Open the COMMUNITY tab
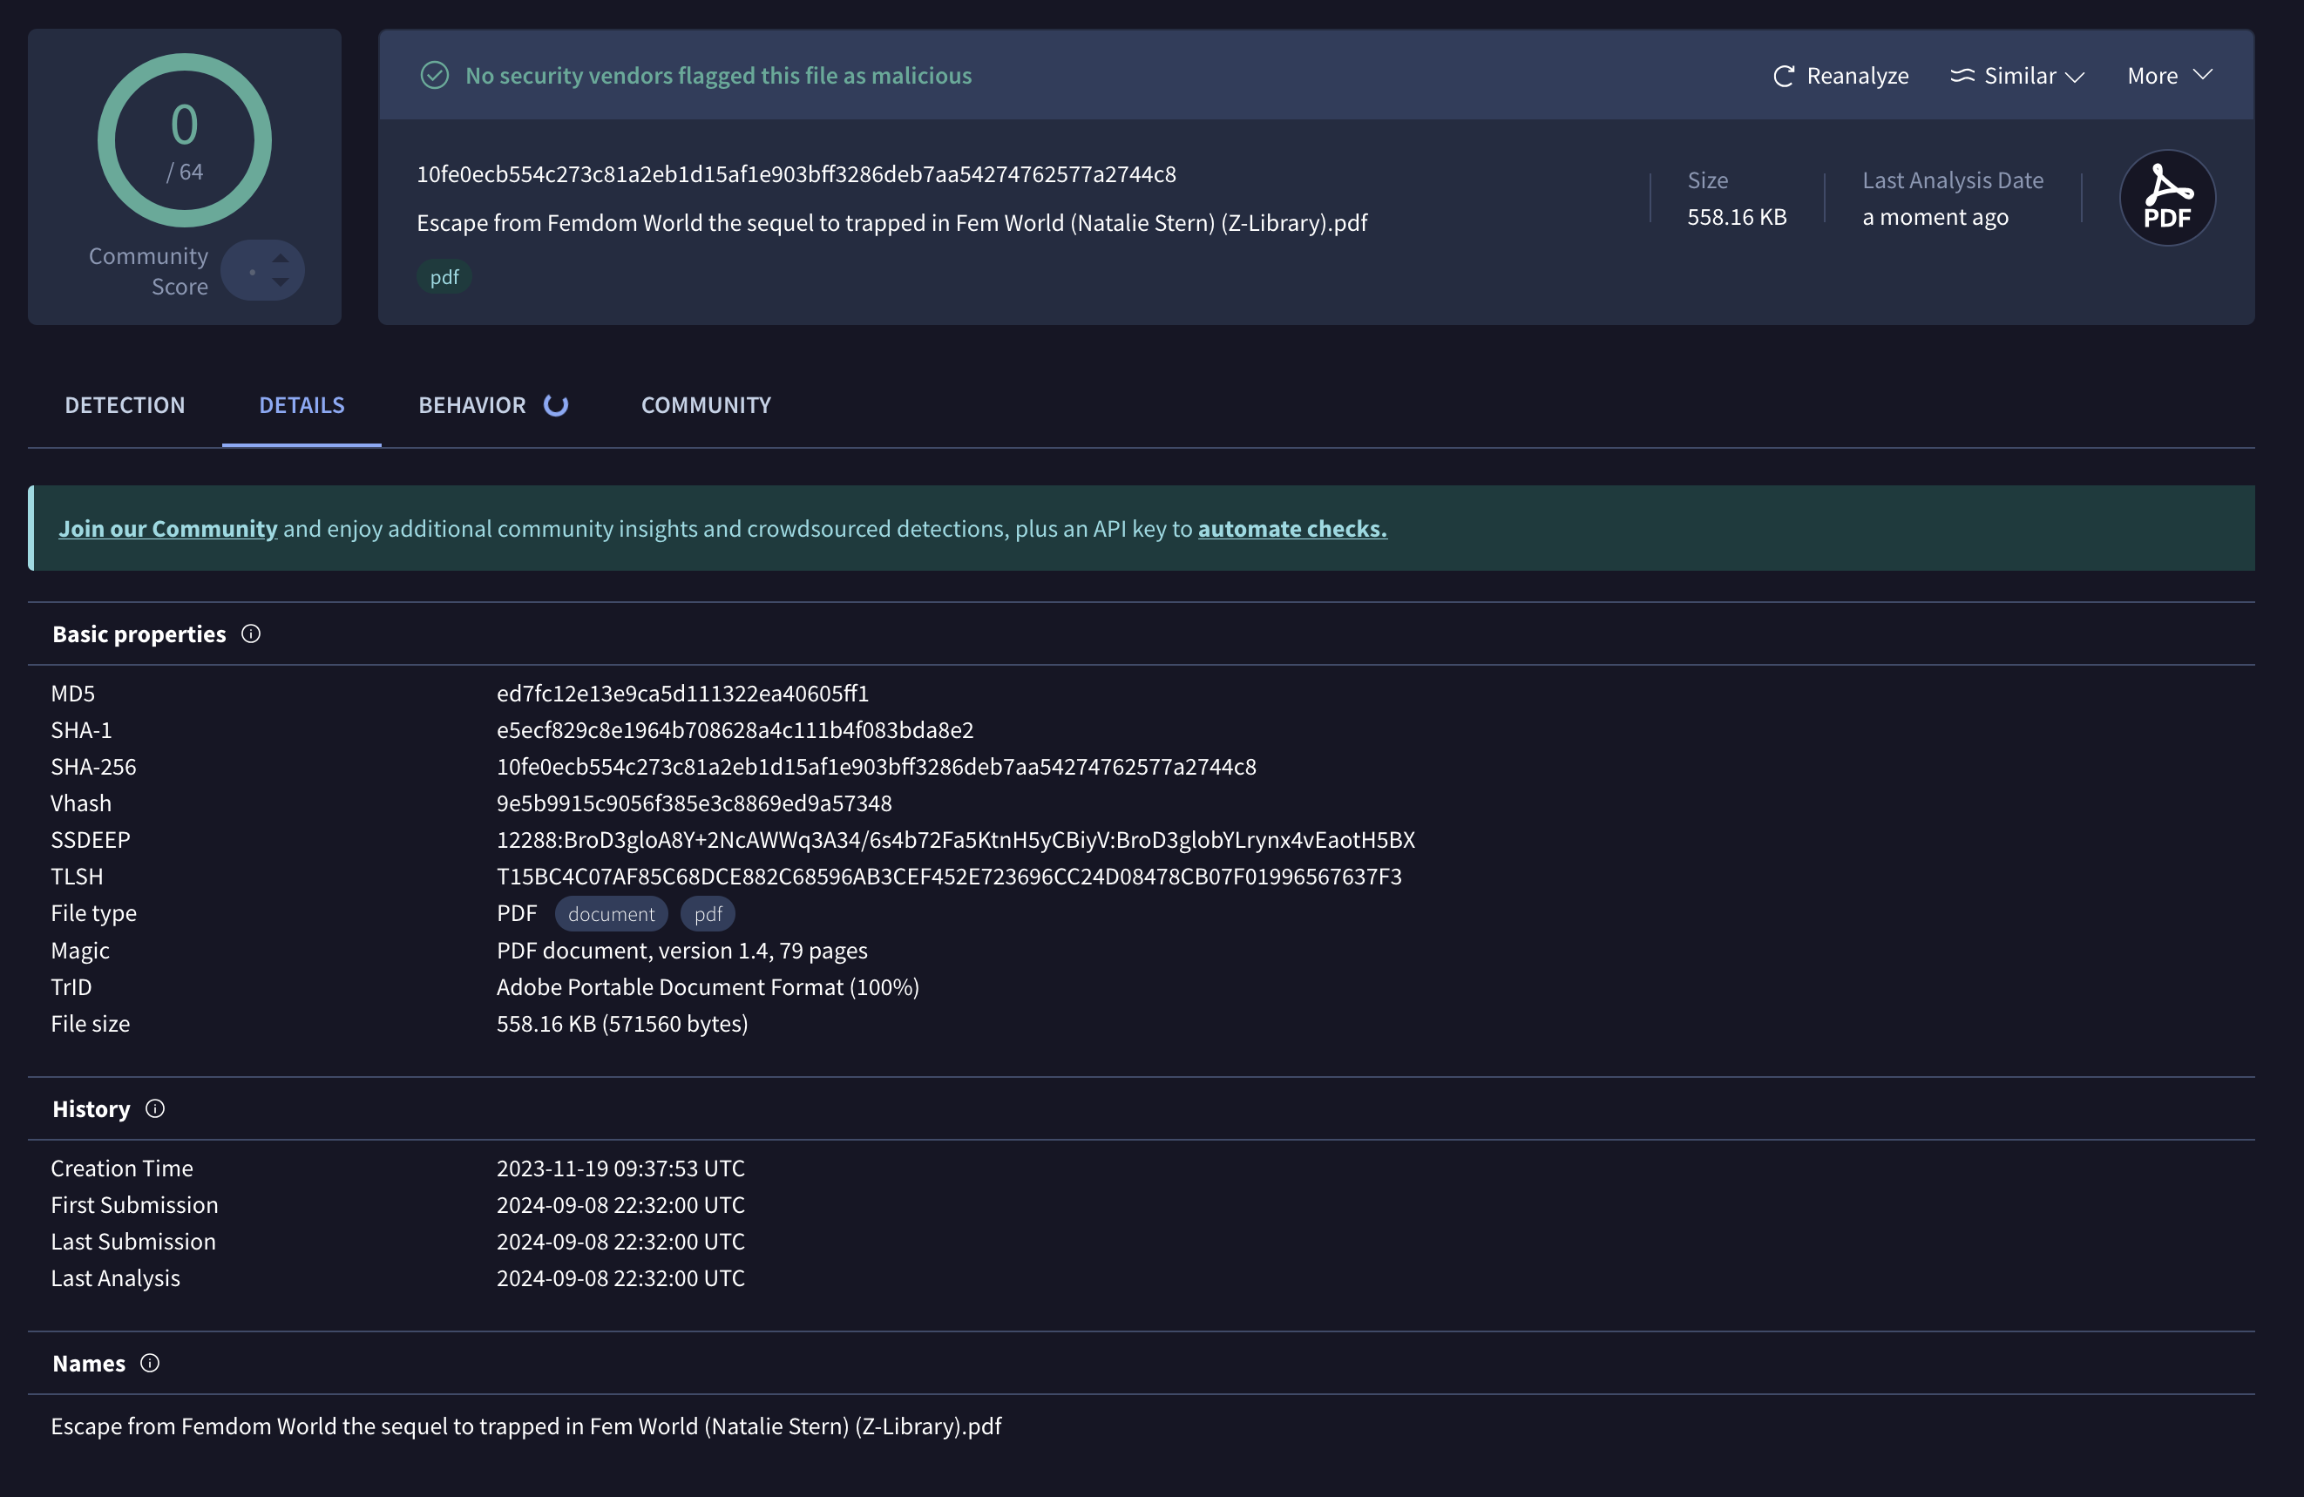Viewport: 2304px width, 1497px height. [x=707, y=405]
